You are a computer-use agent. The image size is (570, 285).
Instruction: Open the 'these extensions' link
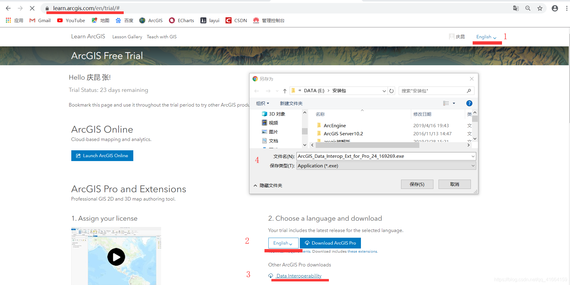[x=362, y=251]
